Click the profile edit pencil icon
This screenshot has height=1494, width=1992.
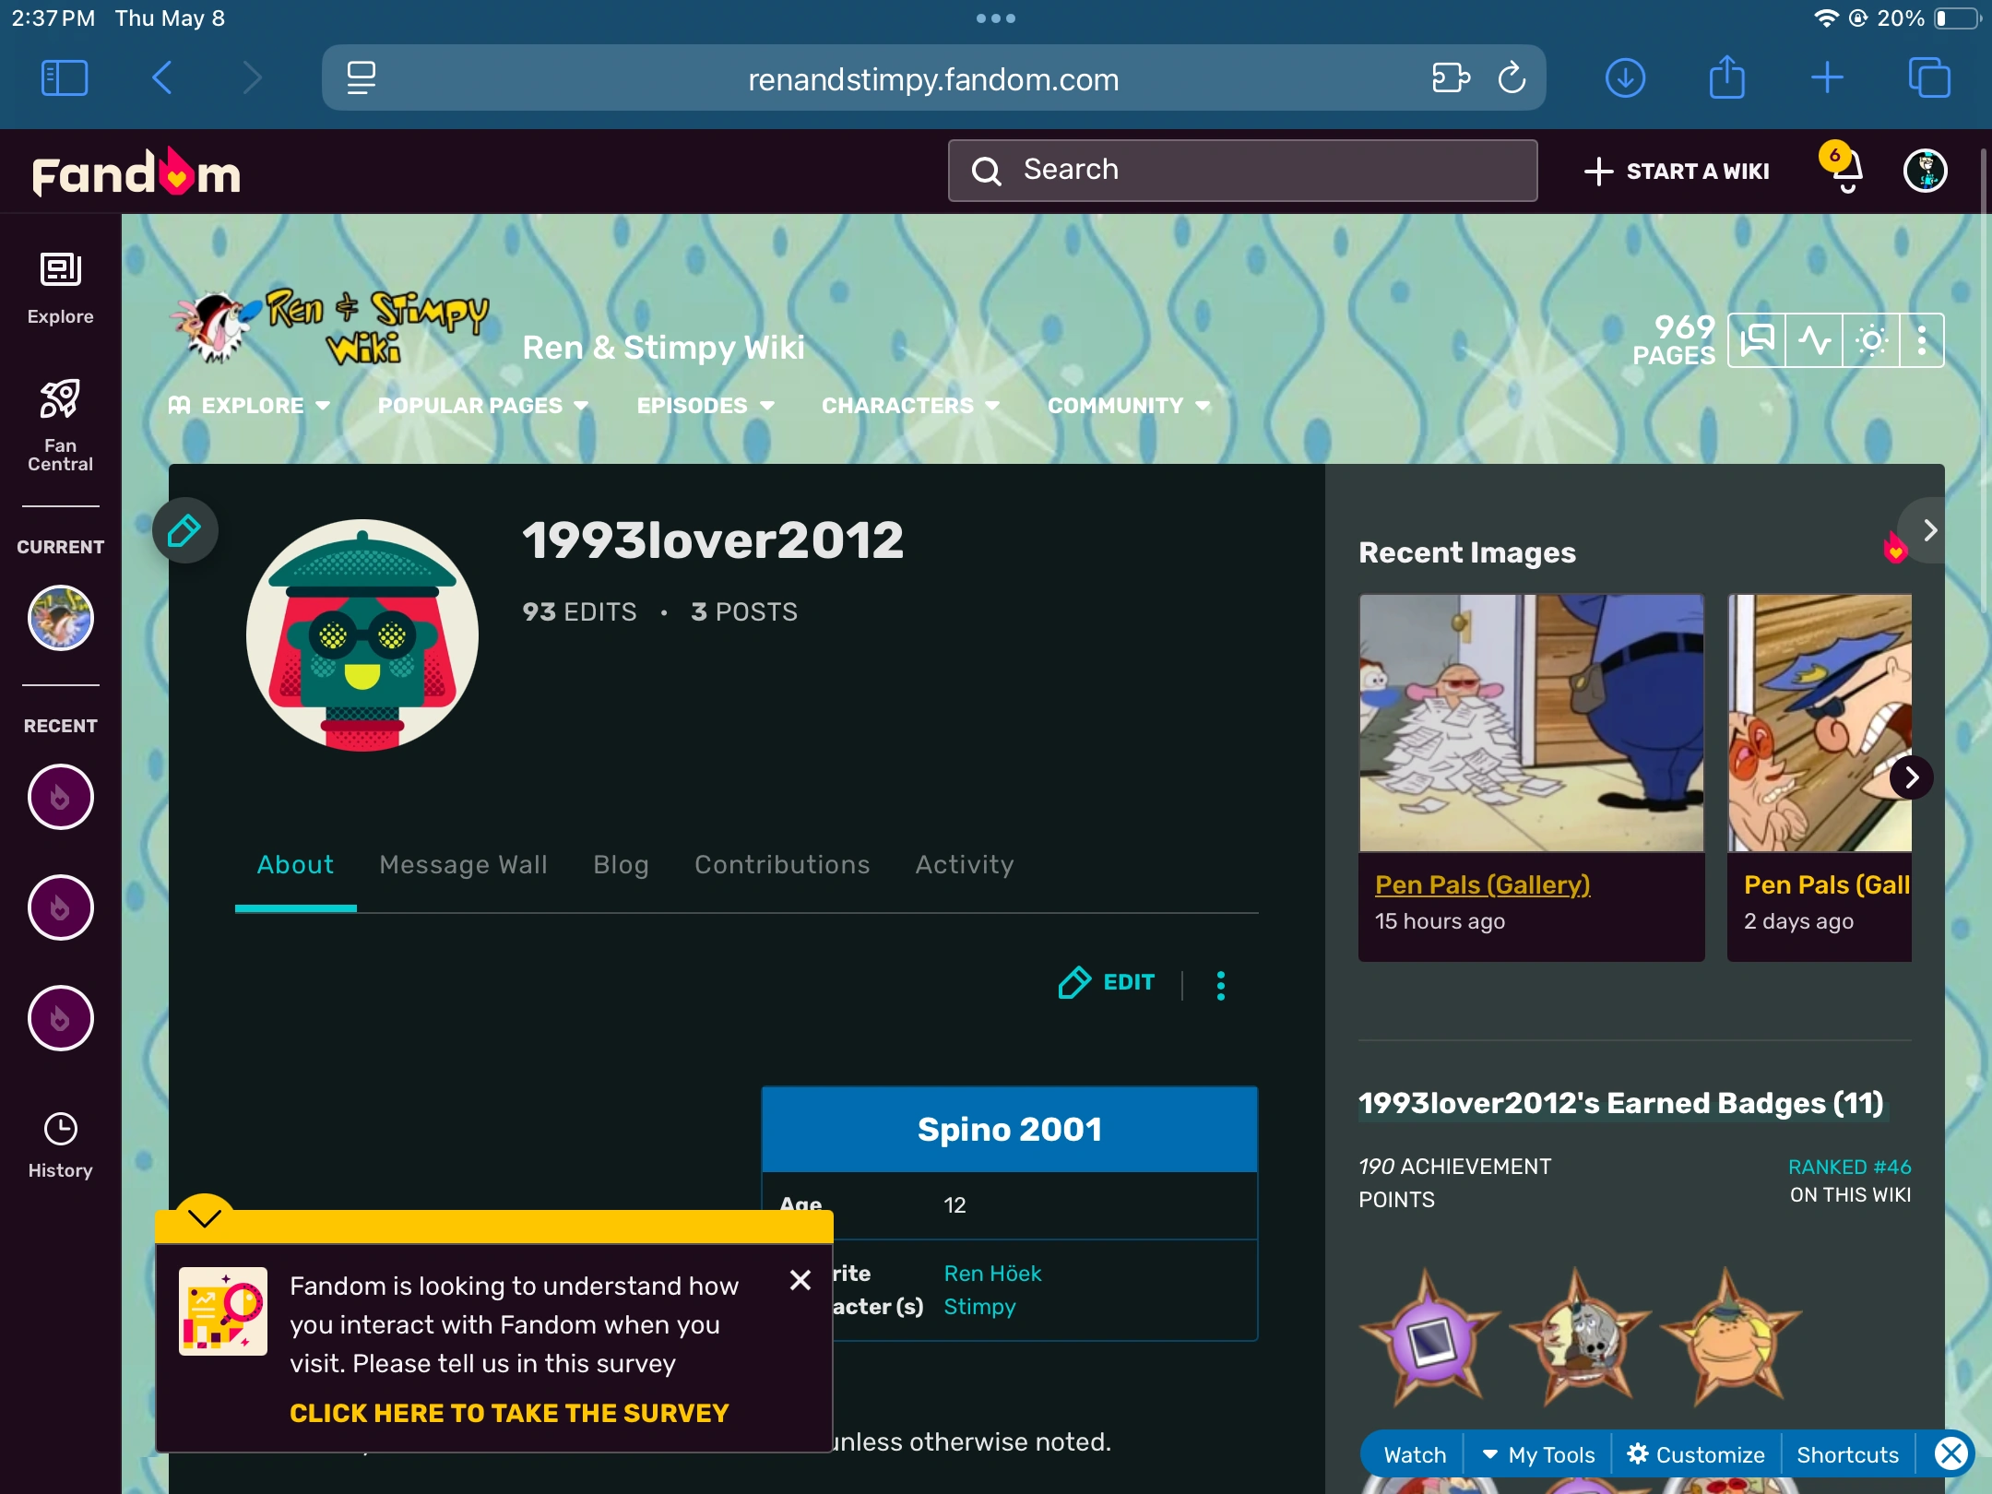click(x=184, y=530)
